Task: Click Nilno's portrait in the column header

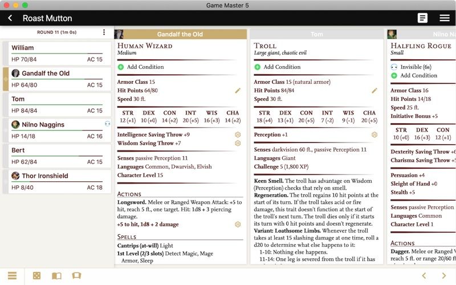Action: (x=392, y=34)
